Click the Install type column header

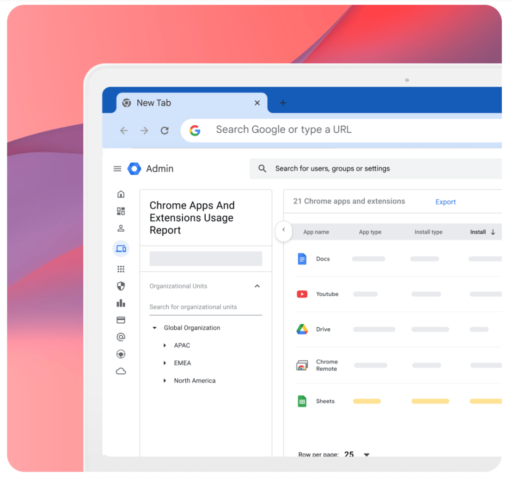pyautogui.click(x=428, y=232)
